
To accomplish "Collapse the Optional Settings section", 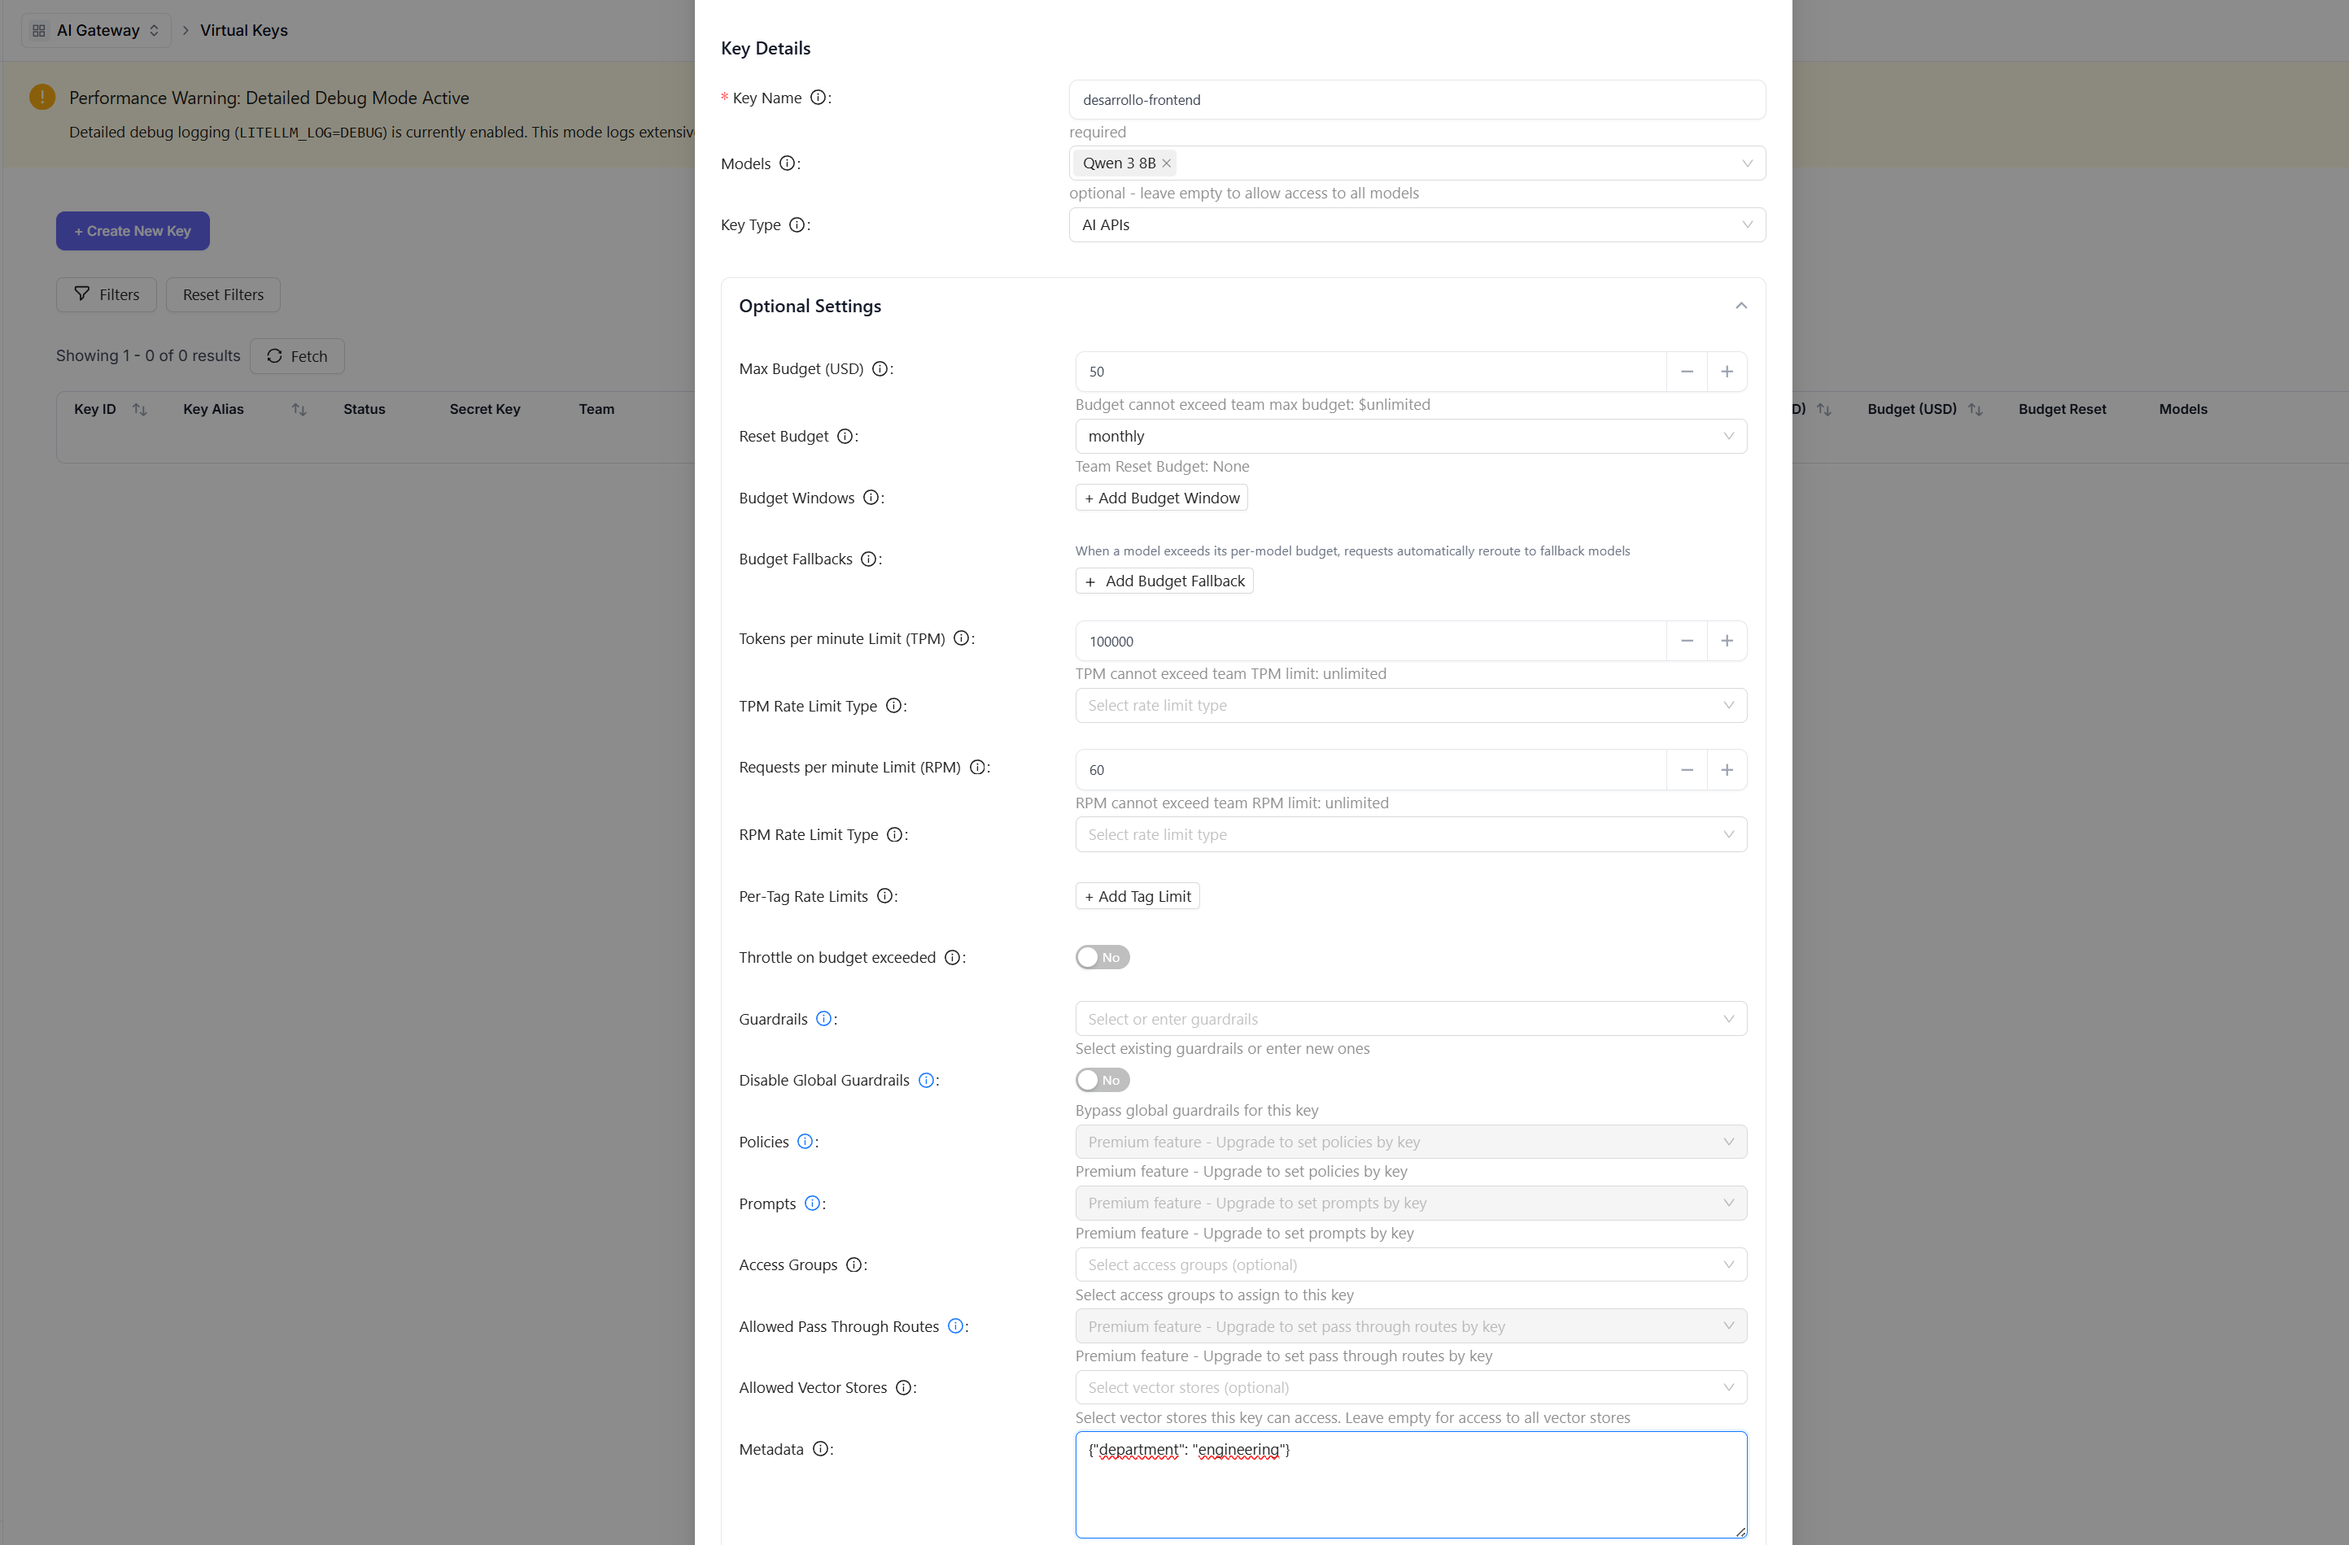I will point(1741,306).
